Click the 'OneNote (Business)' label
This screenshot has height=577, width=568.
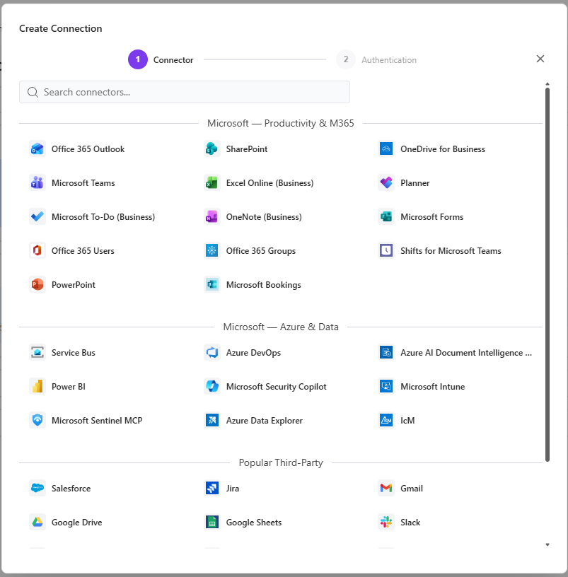pyautogui.click(x=264, y=217)
